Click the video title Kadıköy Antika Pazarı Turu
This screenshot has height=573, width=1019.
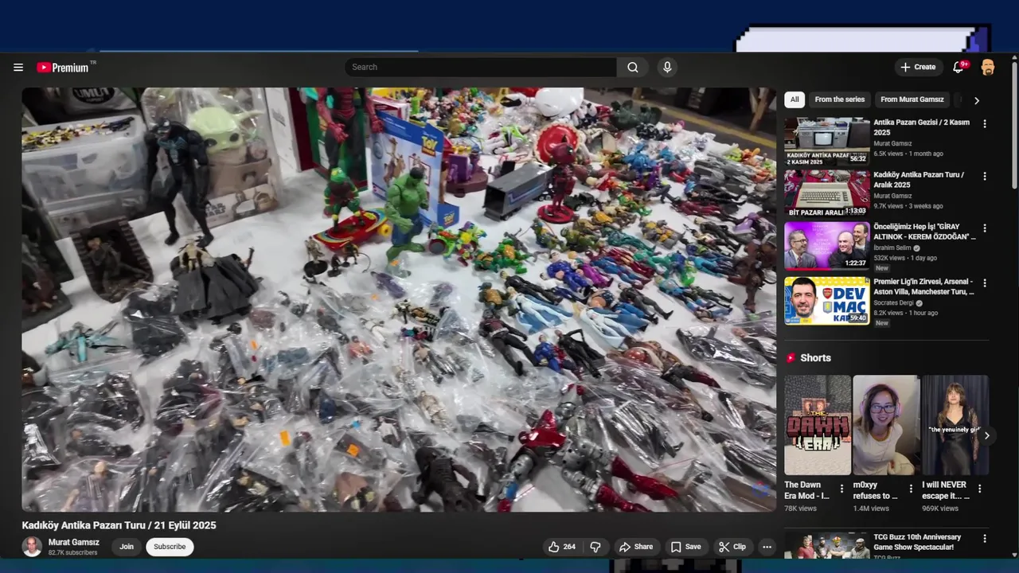(x=119, y=525)
